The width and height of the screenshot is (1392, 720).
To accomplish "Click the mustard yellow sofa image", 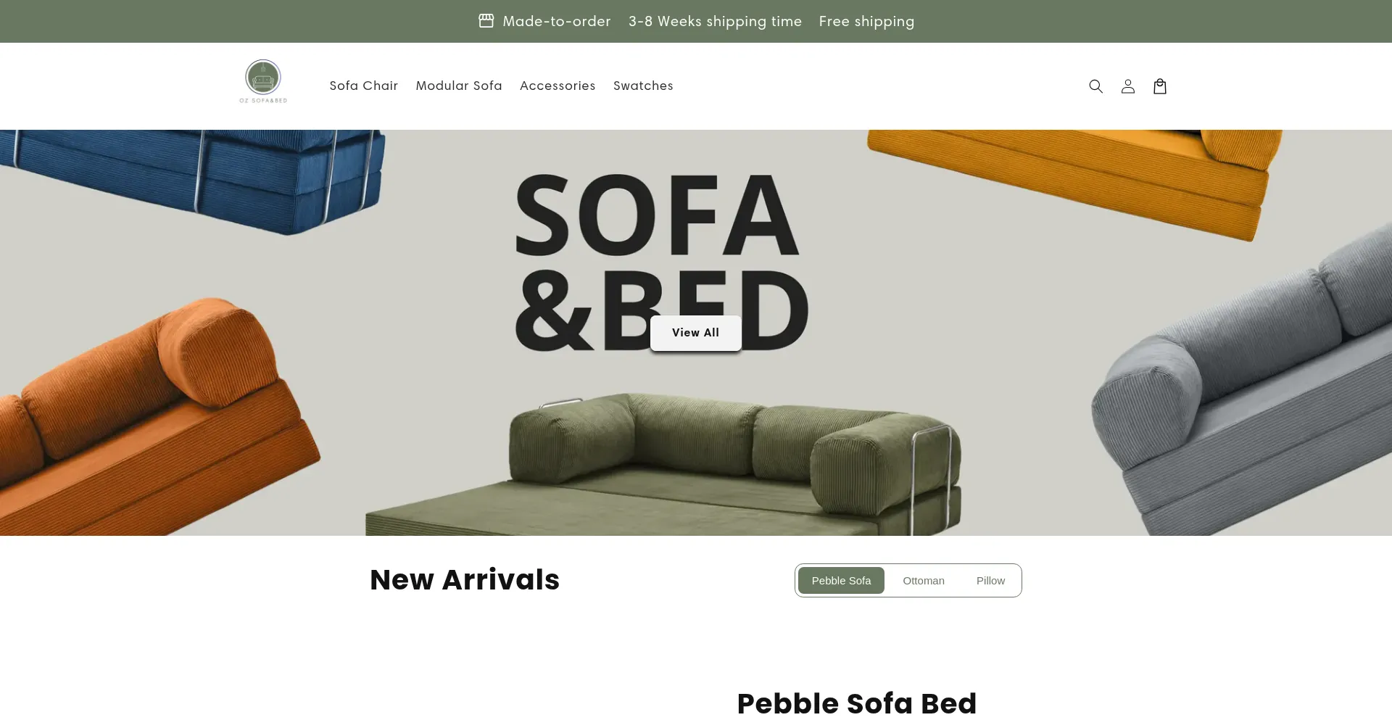I will click(1074, 181).
